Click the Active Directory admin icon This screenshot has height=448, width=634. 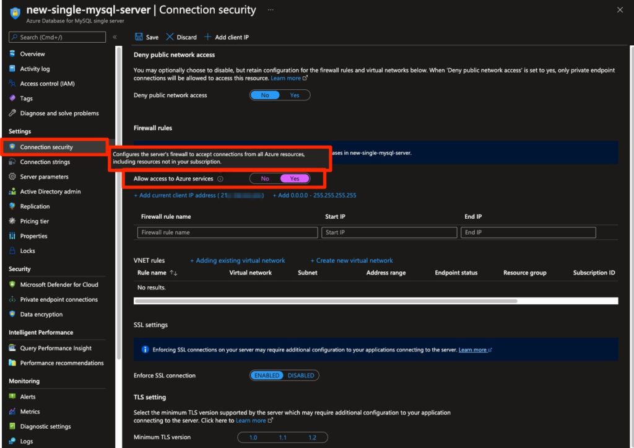pyautogui.click(x=12, y=191)
